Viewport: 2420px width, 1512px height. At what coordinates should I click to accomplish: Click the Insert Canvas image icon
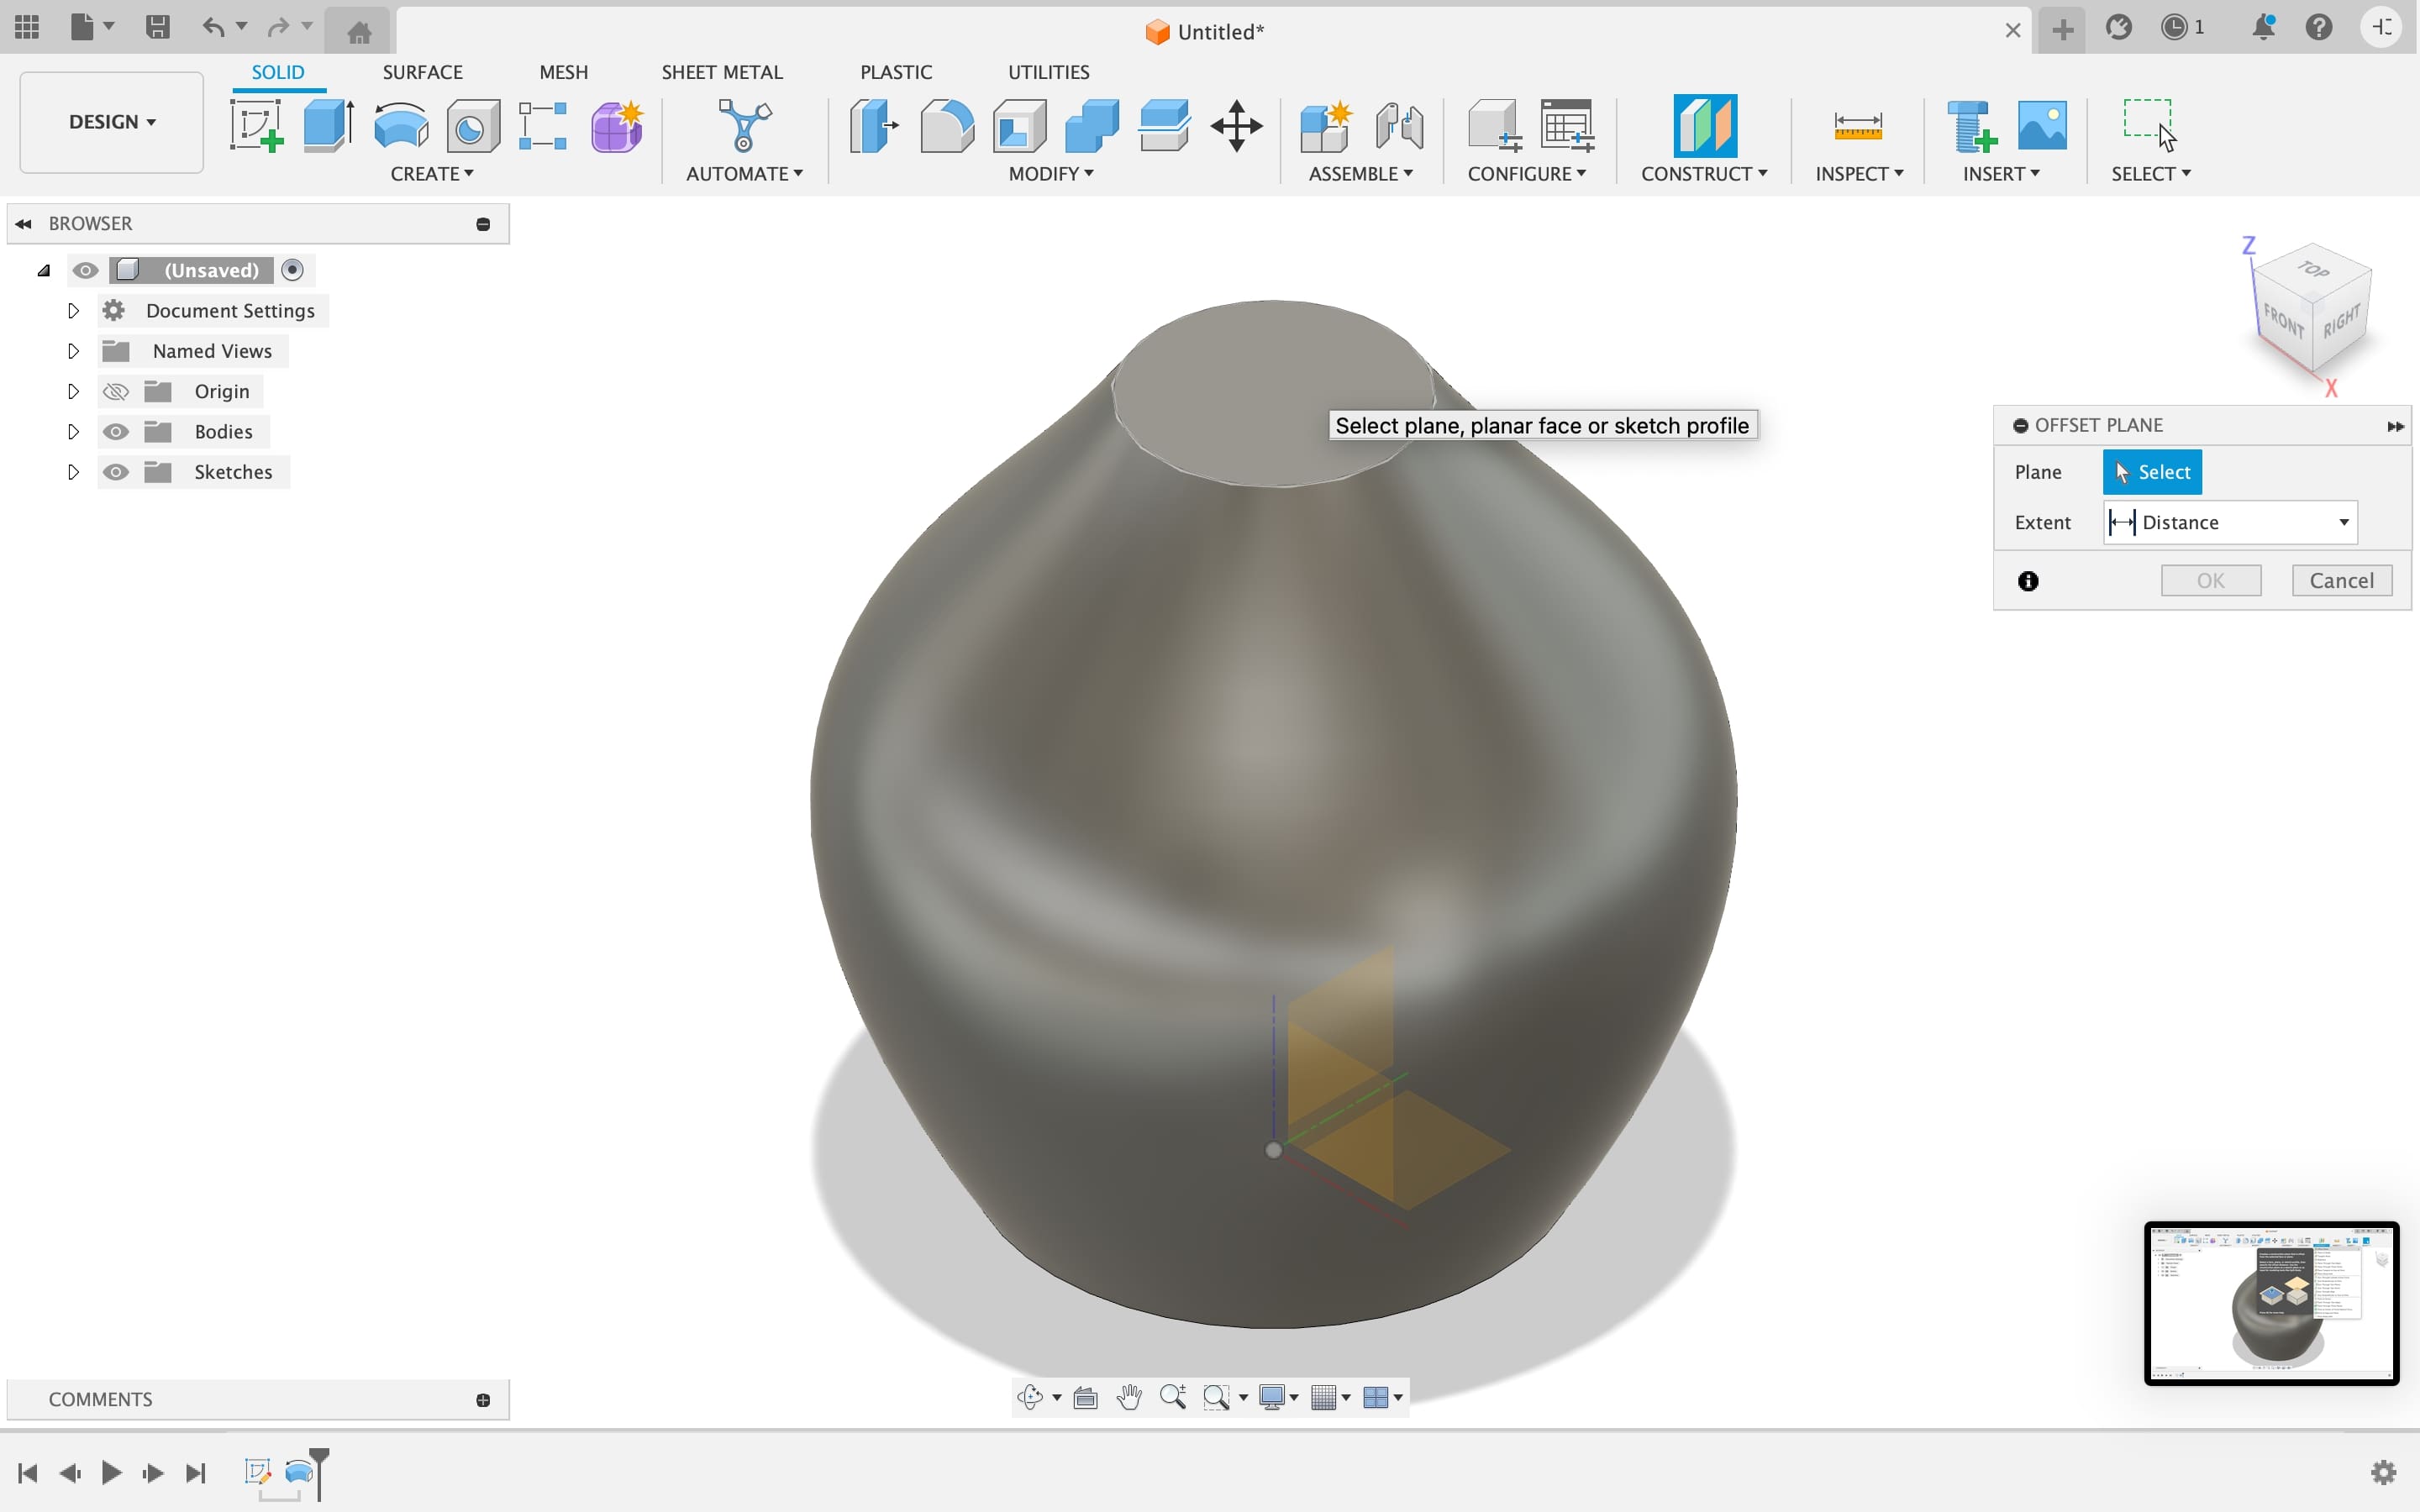point(2042,126)
